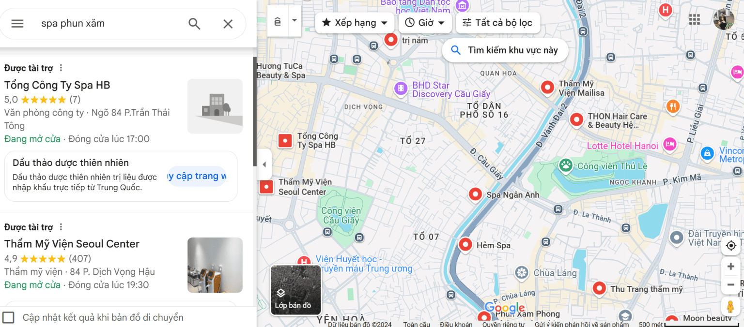Image resolution: width=744 pixels, height=327 pixels.
Task: Open Tất cả bộ lọc filters
Action: (497, 23)
